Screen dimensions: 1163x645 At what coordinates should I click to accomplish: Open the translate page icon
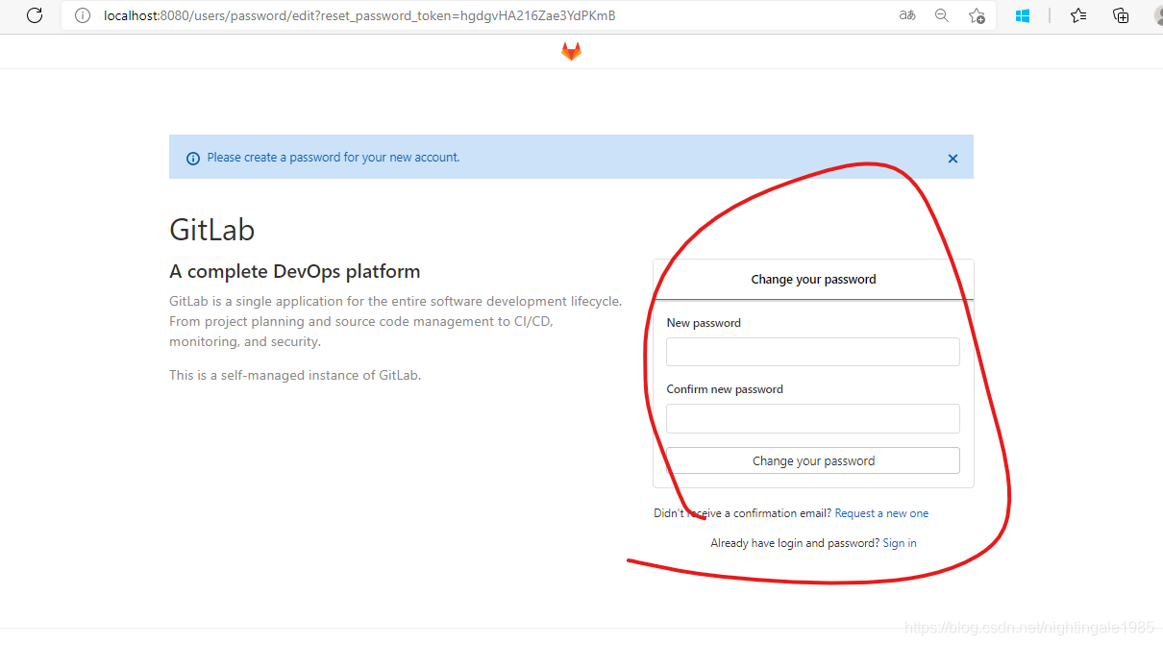pos(906,15)
